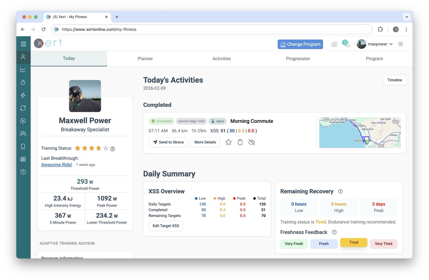This screenshot has width=429, height=280.
Task: Click the mobile device sidebar icon
Action: (x=23, y=146)
